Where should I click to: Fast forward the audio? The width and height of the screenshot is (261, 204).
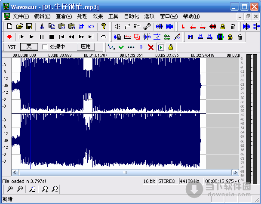(x=81, y=37)
